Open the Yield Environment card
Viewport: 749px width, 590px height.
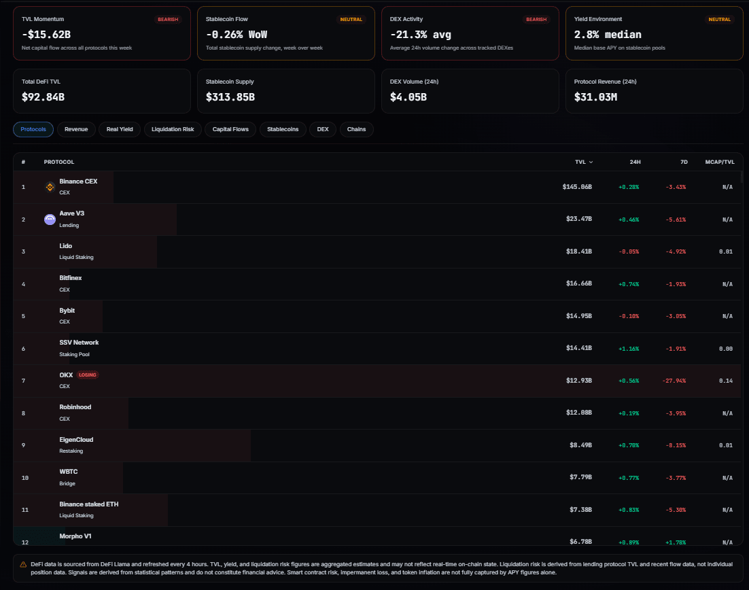pyautogui.click(x=654, y=33)
